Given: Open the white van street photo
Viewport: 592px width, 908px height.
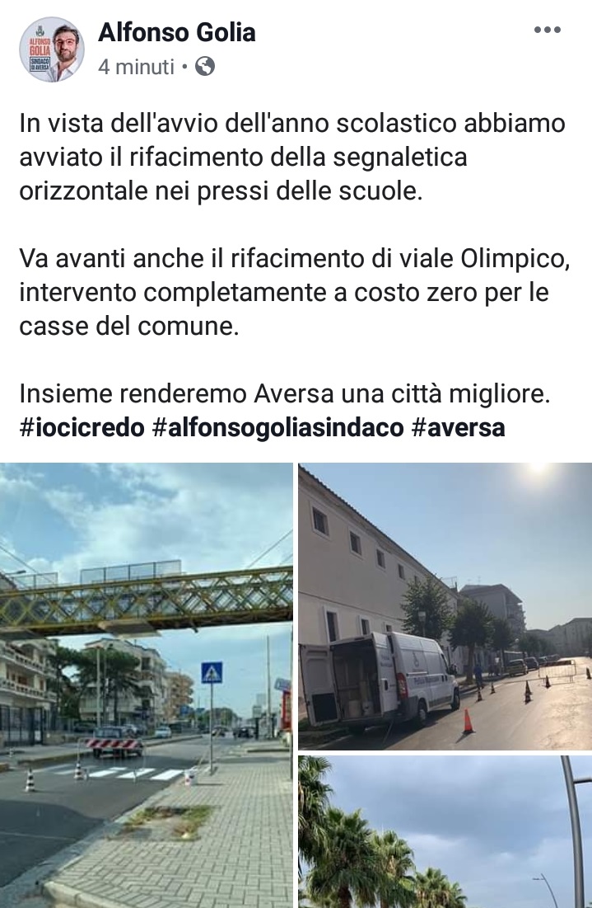Looking at the screenshot, I should (x=445, y=606).
